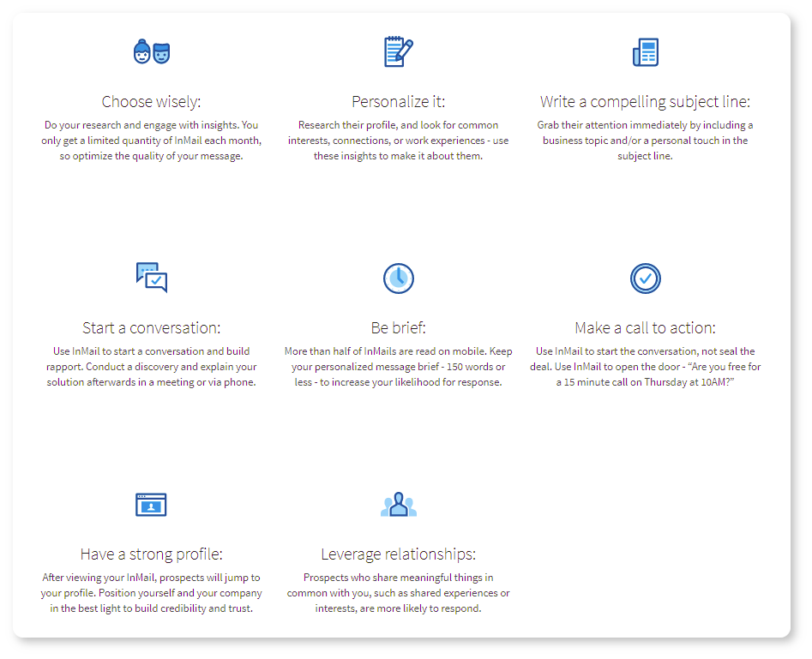Screen dimensions: 812x659
Task: Click text 'Grab their attention immediately by including a'
Action: (646, 125)
